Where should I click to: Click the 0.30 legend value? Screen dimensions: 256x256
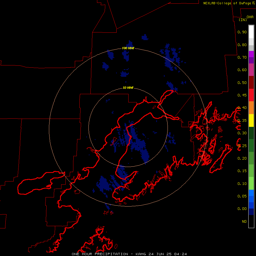[x=242, y=133]
